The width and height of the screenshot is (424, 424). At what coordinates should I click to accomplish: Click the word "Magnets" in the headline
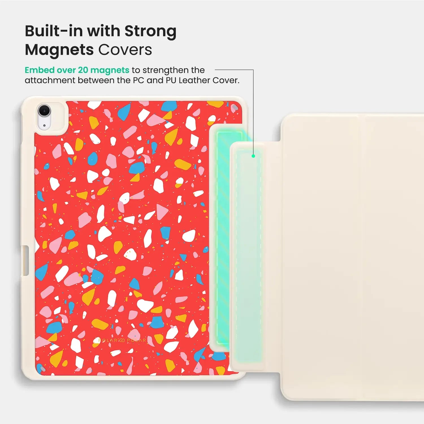click(59, 50)
